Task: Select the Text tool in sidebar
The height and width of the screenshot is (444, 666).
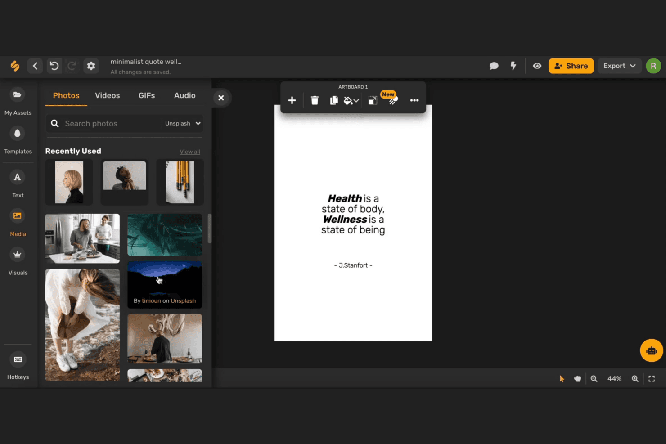Action: [x=18, y=184]
